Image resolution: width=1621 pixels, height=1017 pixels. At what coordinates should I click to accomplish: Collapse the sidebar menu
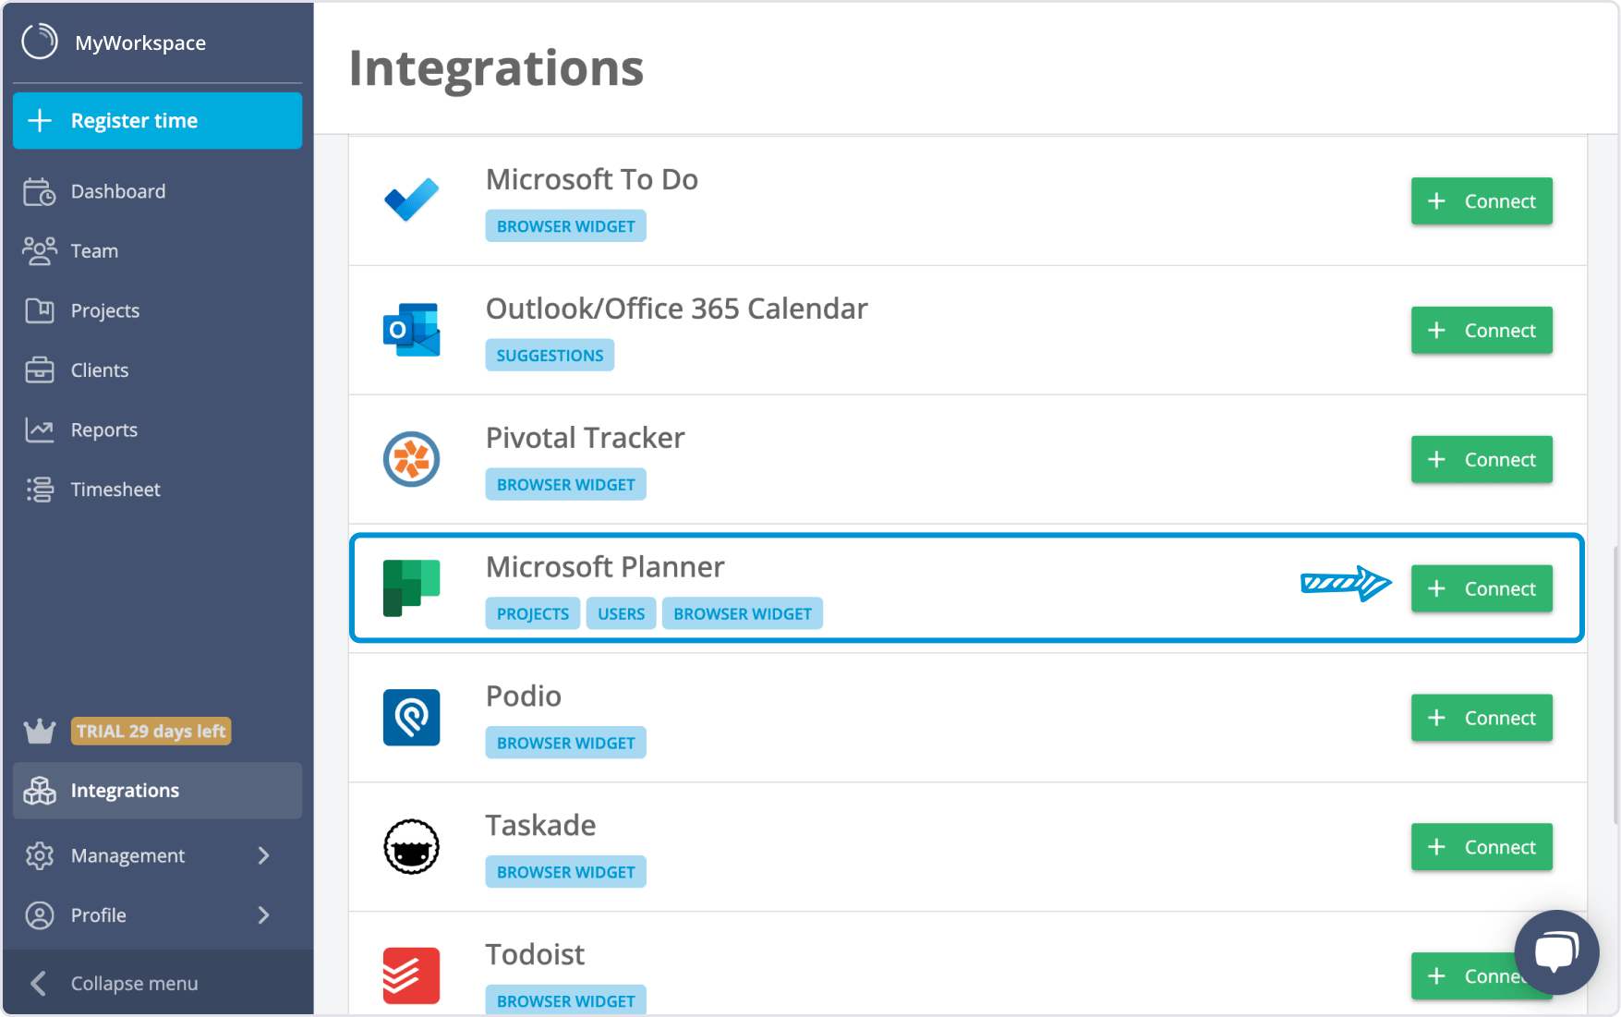point(134,983)
